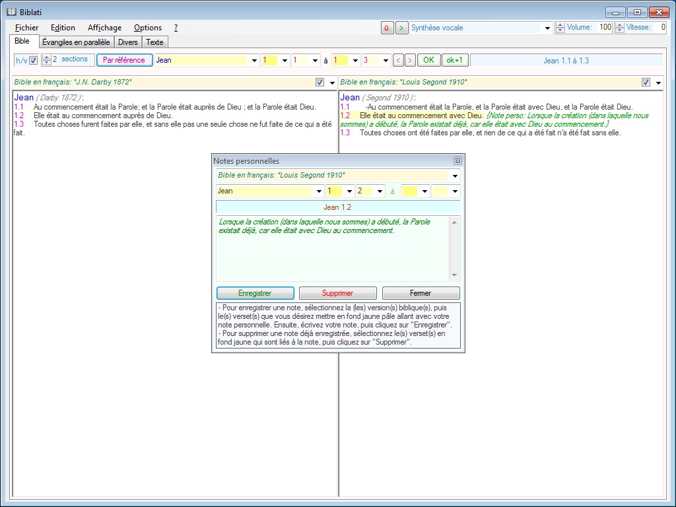
Task: Uncheck the J.N. Darby 1872 version checkbox
Action: point(320,83)
